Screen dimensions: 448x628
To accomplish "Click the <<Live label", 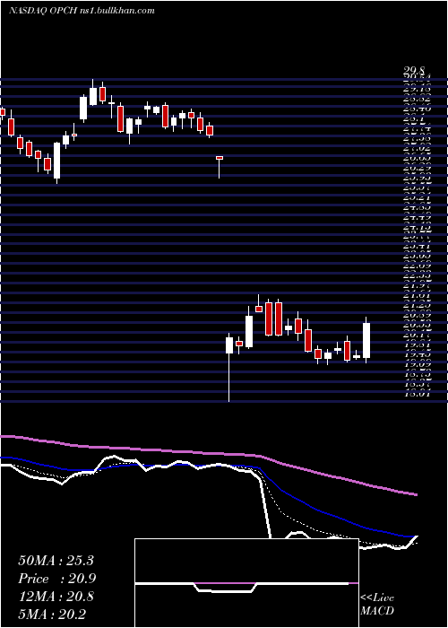I will coord(377,598).
